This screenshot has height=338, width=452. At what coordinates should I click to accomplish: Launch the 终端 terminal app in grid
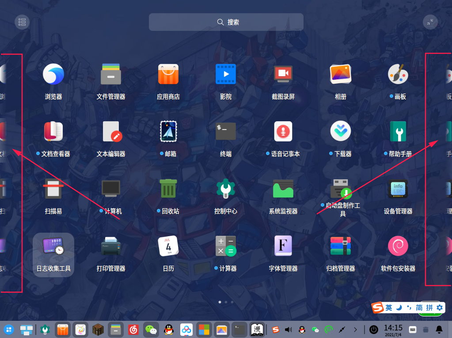click(226, 131)
